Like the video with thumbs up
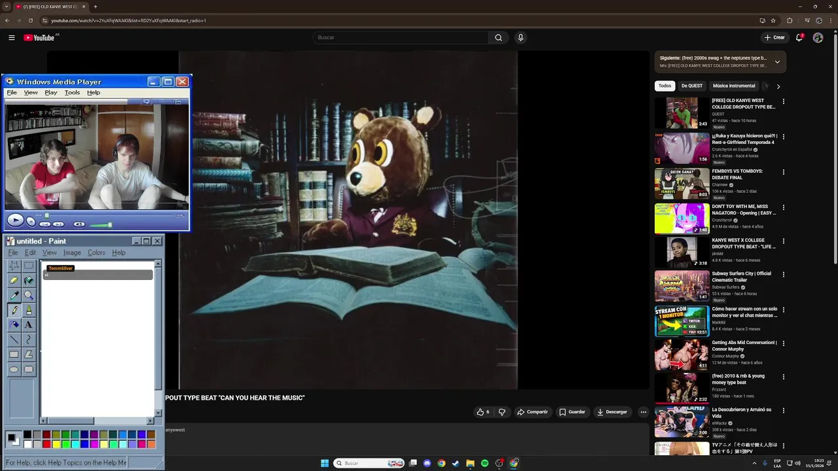Screen dimensions: 838x471 coord(483,412)
